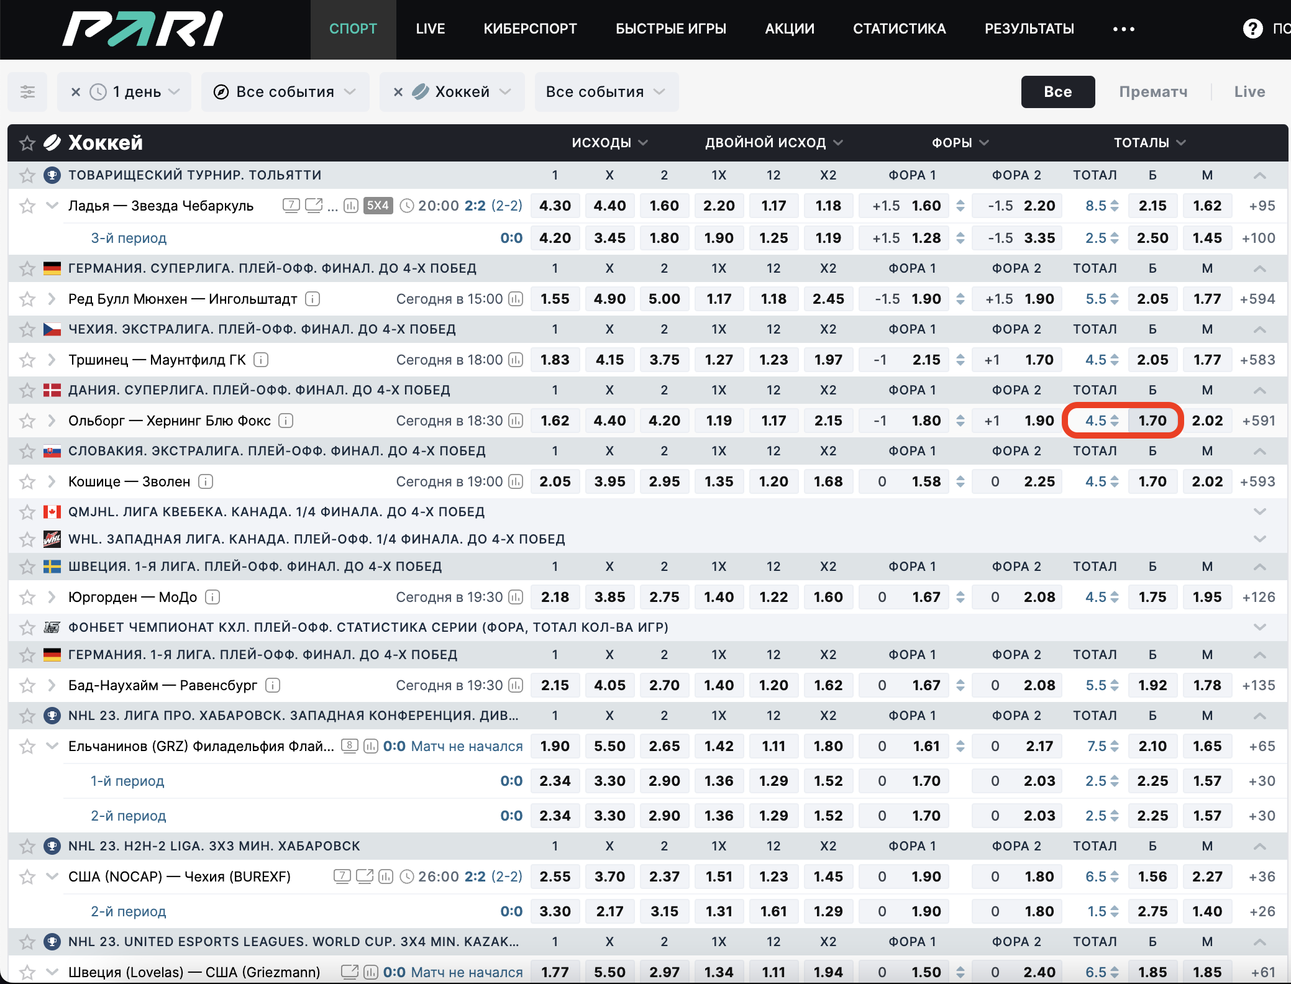Favorite the Ольборг — Хернинг Блю Фокс match
1291x984 pixels.
point(27,421)
